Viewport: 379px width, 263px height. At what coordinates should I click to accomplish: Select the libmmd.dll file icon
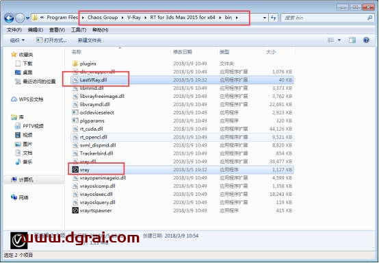75,88
